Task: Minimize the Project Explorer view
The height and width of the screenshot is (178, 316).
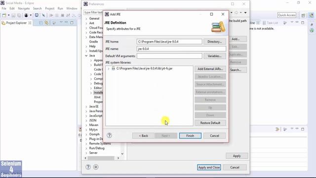Action: [66, 22]
